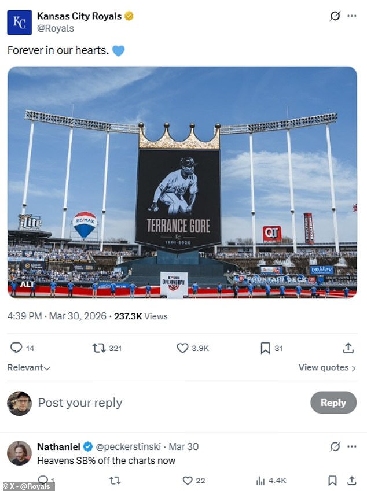Bookmark the Royals post

[265, 348]
